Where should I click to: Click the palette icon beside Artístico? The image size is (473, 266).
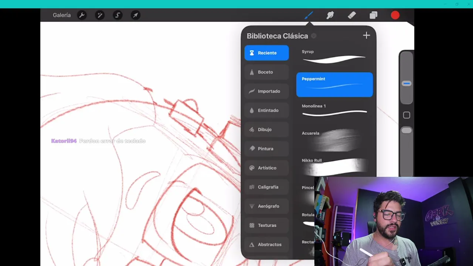[x=252, y=168]
